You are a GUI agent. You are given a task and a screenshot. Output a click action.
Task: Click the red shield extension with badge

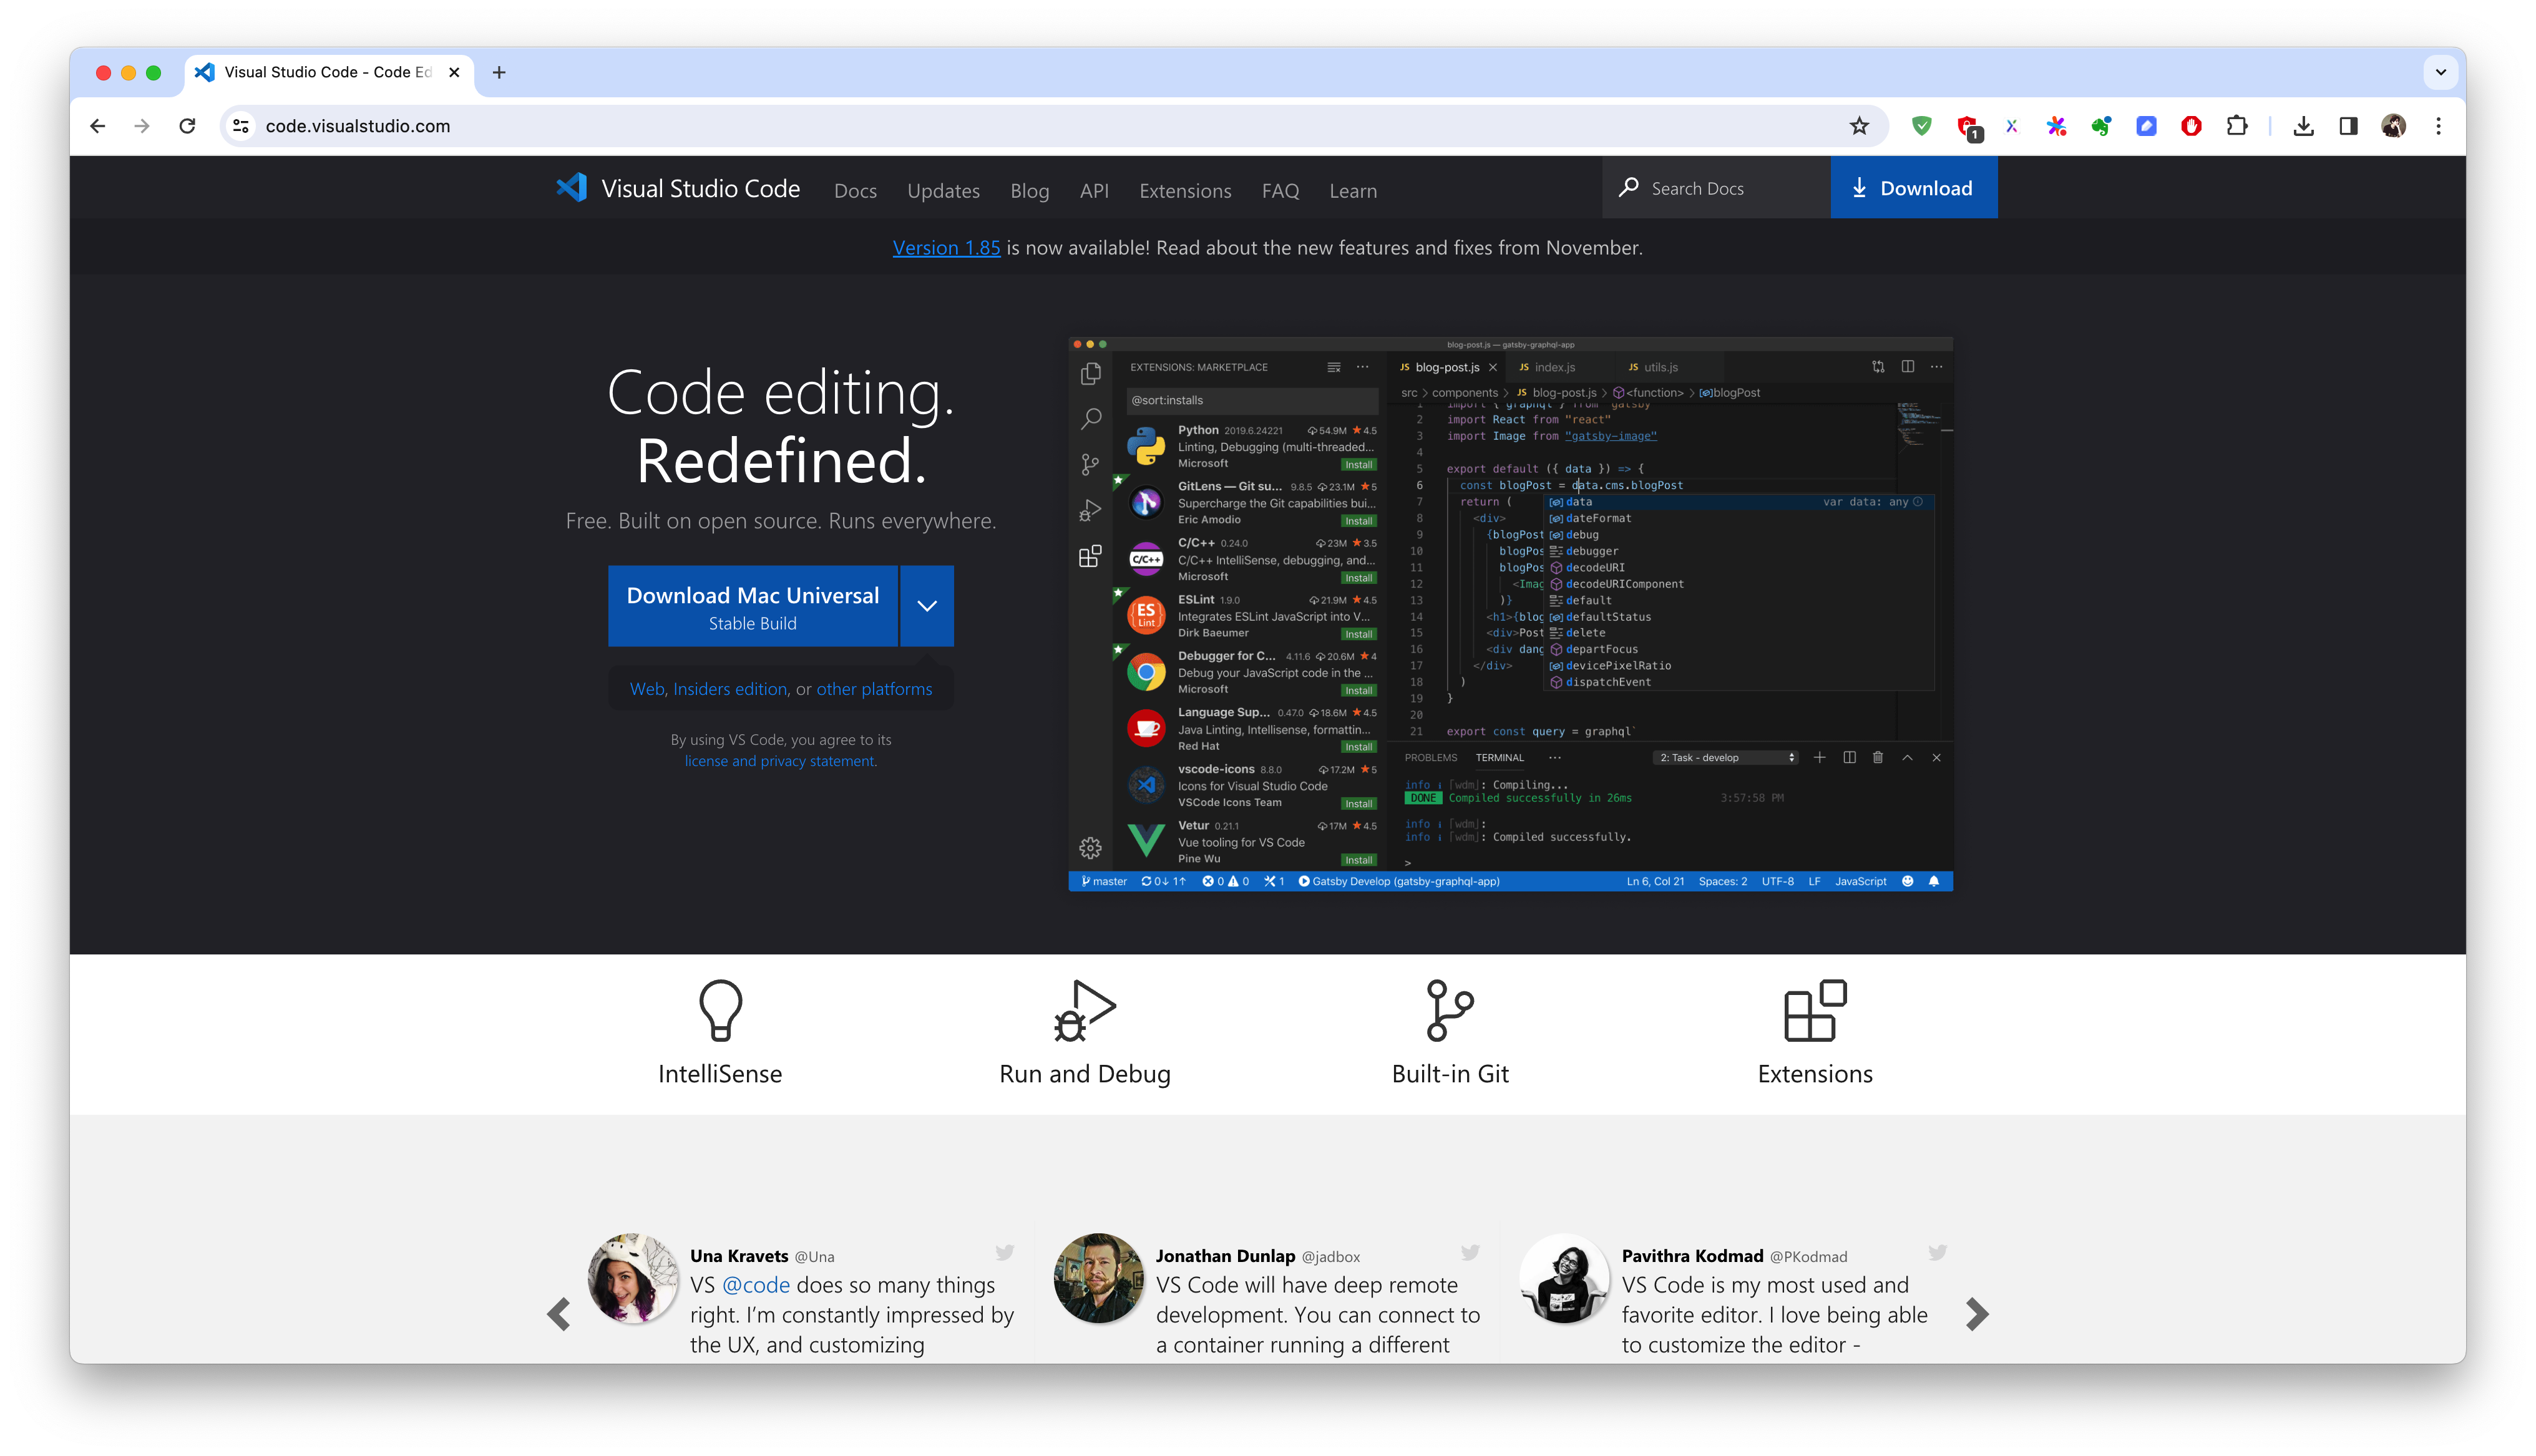tap(1968, 127)
